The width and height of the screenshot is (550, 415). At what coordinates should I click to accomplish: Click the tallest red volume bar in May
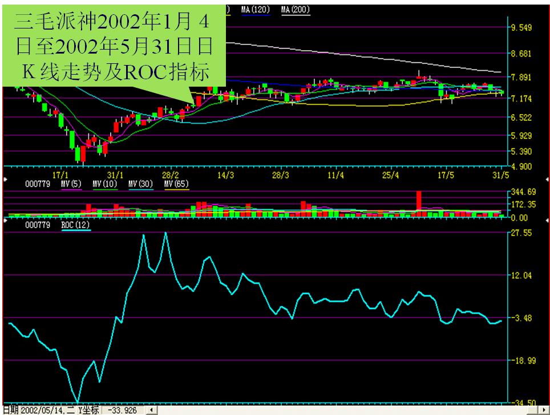(x=418, y=204)
